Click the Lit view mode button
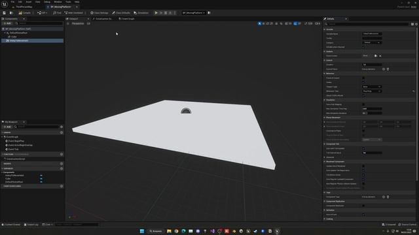 [x=88, y=23]
